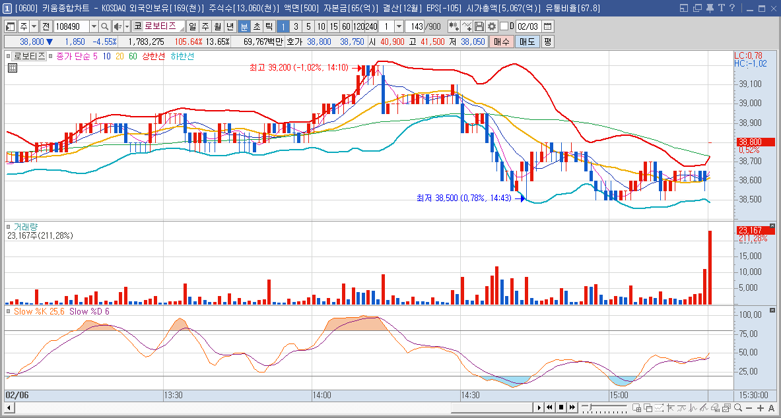Click the 매도 sell button
Viewport: 781px width, 418px height.
coord(527,42)
